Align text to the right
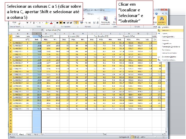The height and width of the screenshot is (139, 186). tap(64, 23)
